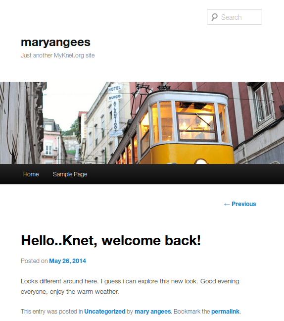284x321 pixels.
Task: Click the post title Hello..Knet, welcome back!
Action: [x=111, y=240]
